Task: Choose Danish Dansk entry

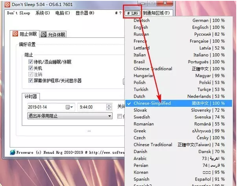Action: (179, 151)
